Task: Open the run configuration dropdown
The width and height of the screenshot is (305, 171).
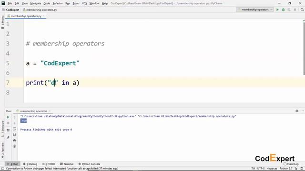Action: point(254,9)
